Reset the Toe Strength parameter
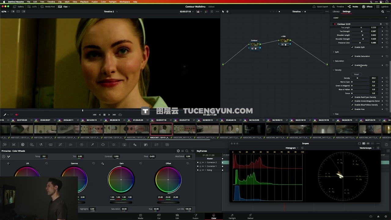The image size is (391, 220). click(x=387, y=31)
